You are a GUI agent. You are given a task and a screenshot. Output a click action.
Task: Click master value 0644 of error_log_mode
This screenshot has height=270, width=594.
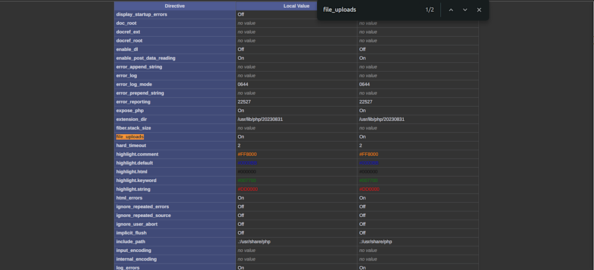pyautogui.click(x=365, y=84)
